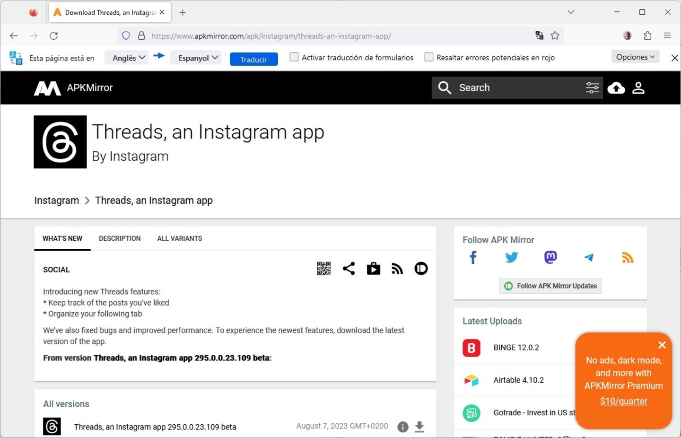Click the Follow APK Mirror Updates button
This screenshot has height=438, width=681.
[550, 286]
